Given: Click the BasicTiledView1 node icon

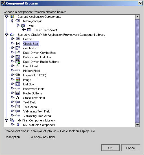Looking at the screenshot, I should [29, 30].
